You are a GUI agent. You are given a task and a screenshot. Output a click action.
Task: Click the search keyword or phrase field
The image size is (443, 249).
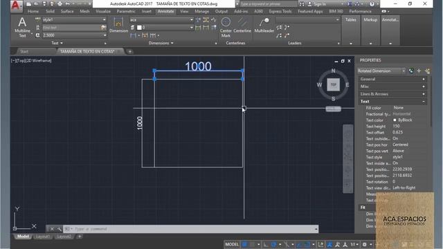click(268, 4)
